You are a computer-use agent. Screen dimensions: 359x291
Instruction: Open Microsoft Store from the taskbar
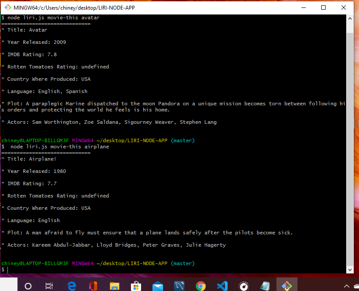click(136, 286)
